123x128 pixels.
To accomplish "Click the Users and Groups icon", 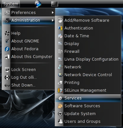I will (x=60, y=122).
